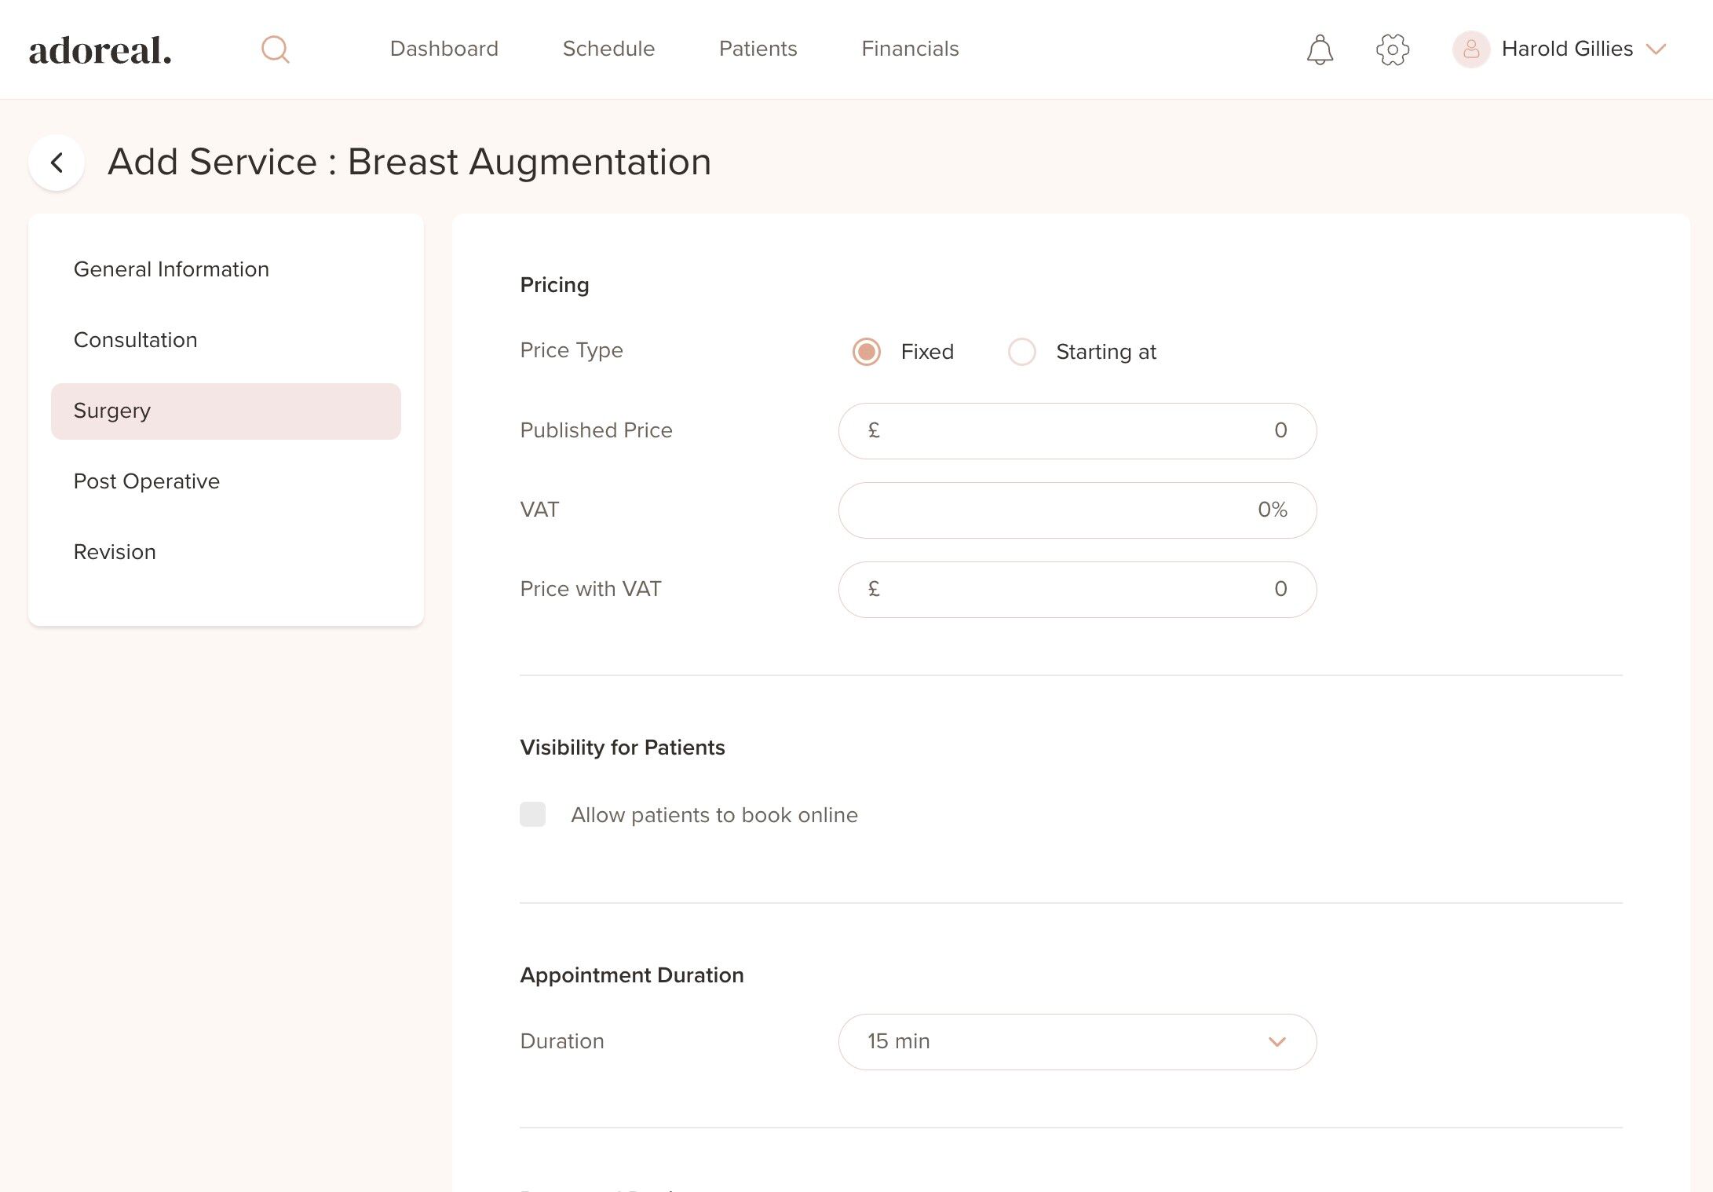1713x1192 pixels.
Task: Navigate to Schedule page
Action: pyautogui.click(x=608, y=49)
